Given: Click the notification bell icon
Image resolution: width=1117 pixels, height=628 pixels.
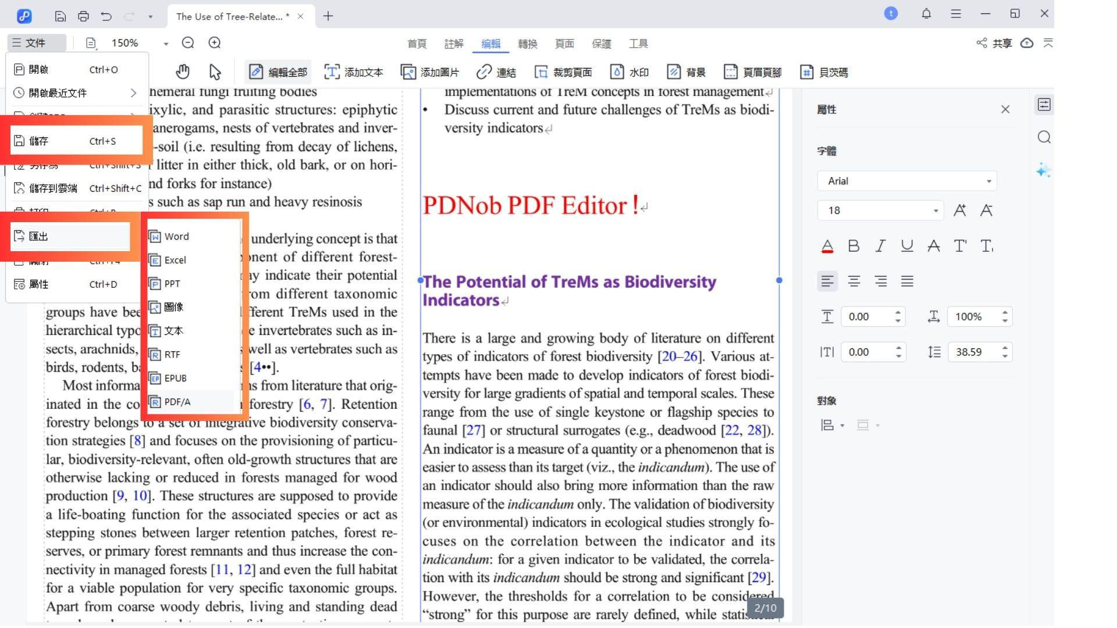Looking at the screenshot, I should pyautogui.click(x=926, y=14).
